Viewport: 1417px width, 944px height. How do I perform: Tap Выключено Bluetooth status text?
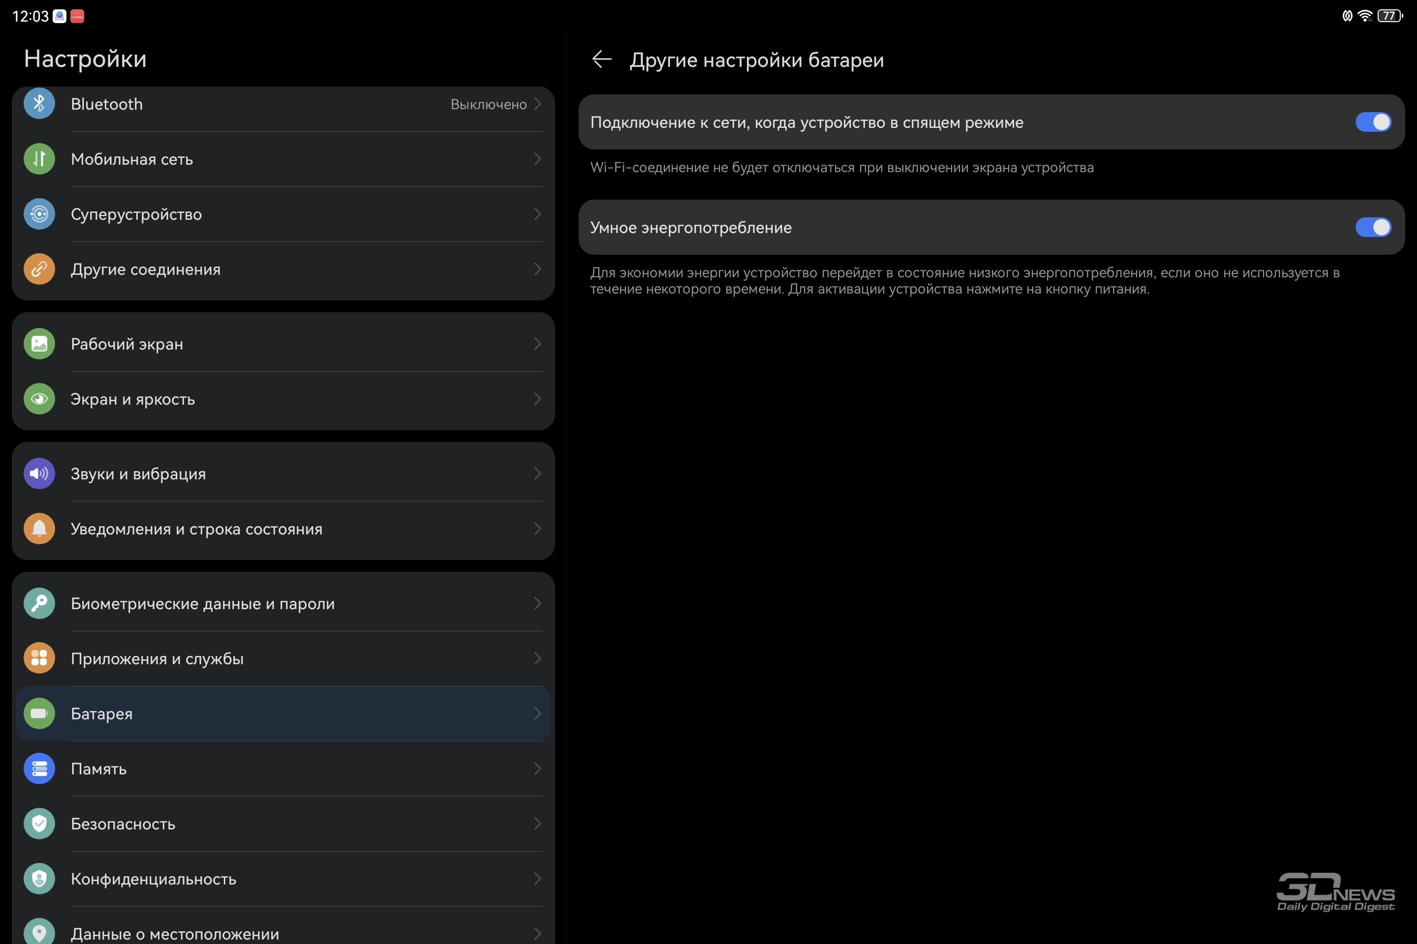489,104
